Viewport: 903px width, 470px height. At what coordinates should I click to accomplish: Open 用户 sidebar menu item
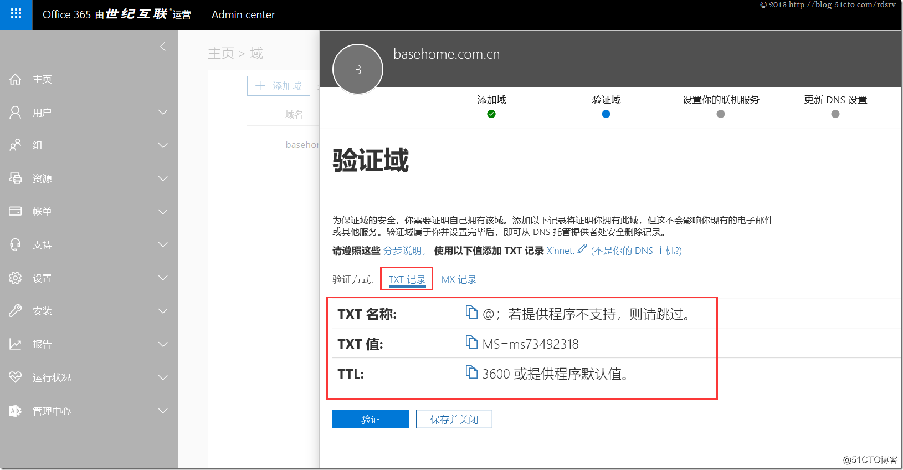(89, 113)
